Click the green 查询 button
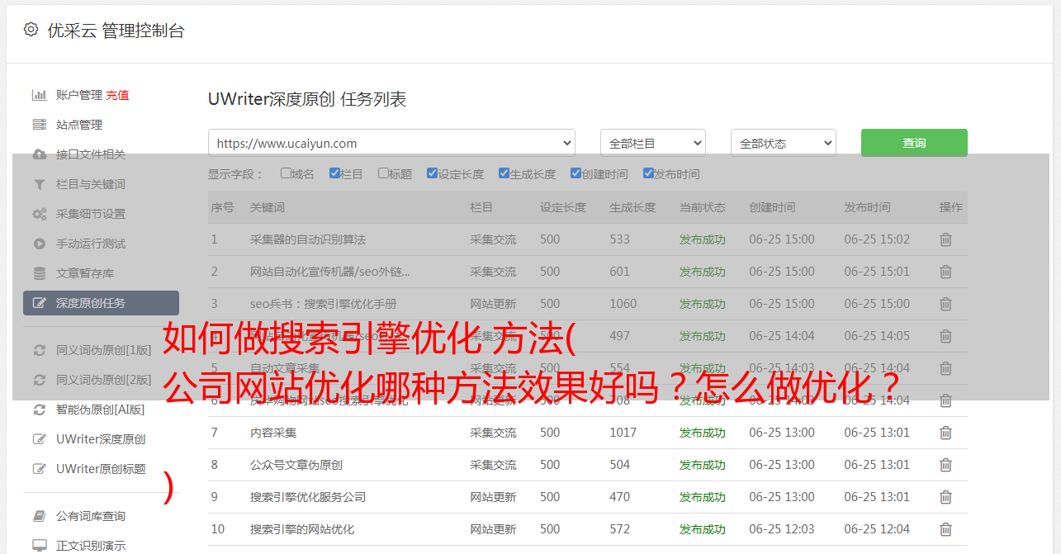The width and height of the screenshot is (1061, 554). click(914, 143)
